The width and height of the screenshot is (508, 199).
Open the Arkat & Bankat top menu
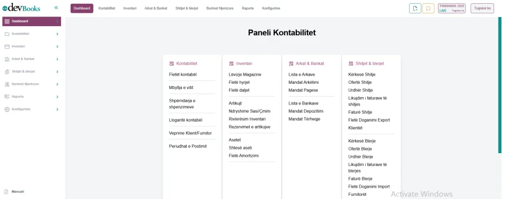156,9
